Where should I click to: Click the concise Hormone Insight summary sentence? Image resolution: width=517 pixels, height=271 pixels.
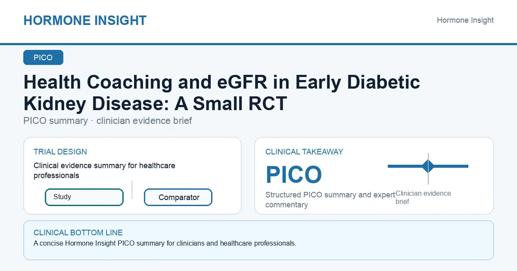[165, 243]
